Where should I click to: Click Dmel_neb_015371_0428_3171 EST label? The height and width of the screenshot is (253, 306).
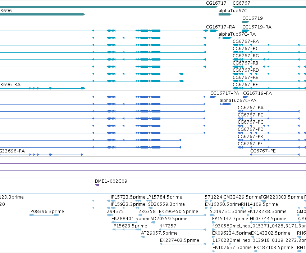click(268, 226)
